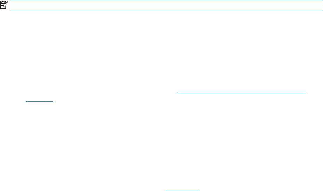Click the blank note area between blue rules

166,6
